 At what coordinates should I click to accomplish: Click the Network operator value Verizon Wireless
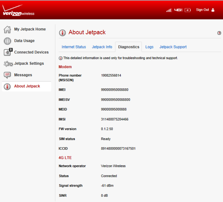(113, 166)
